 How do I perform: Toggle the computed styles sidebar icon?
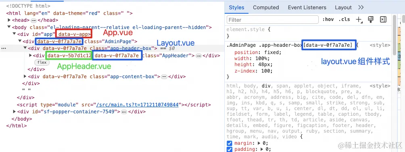383,19
